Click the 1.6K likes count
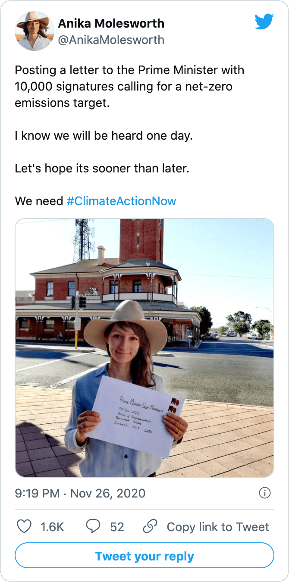 point(52,527)
